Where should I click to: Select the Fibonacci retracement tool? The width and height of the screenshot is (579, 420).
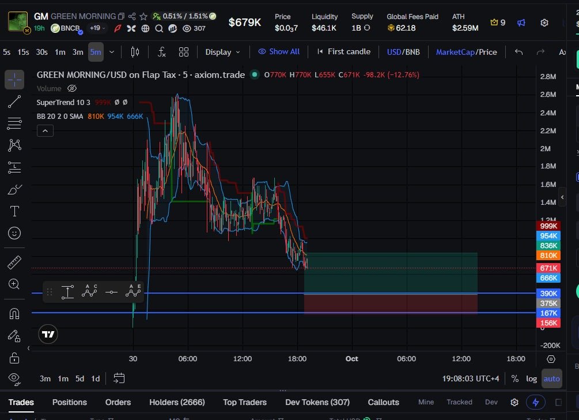point(14,123)
